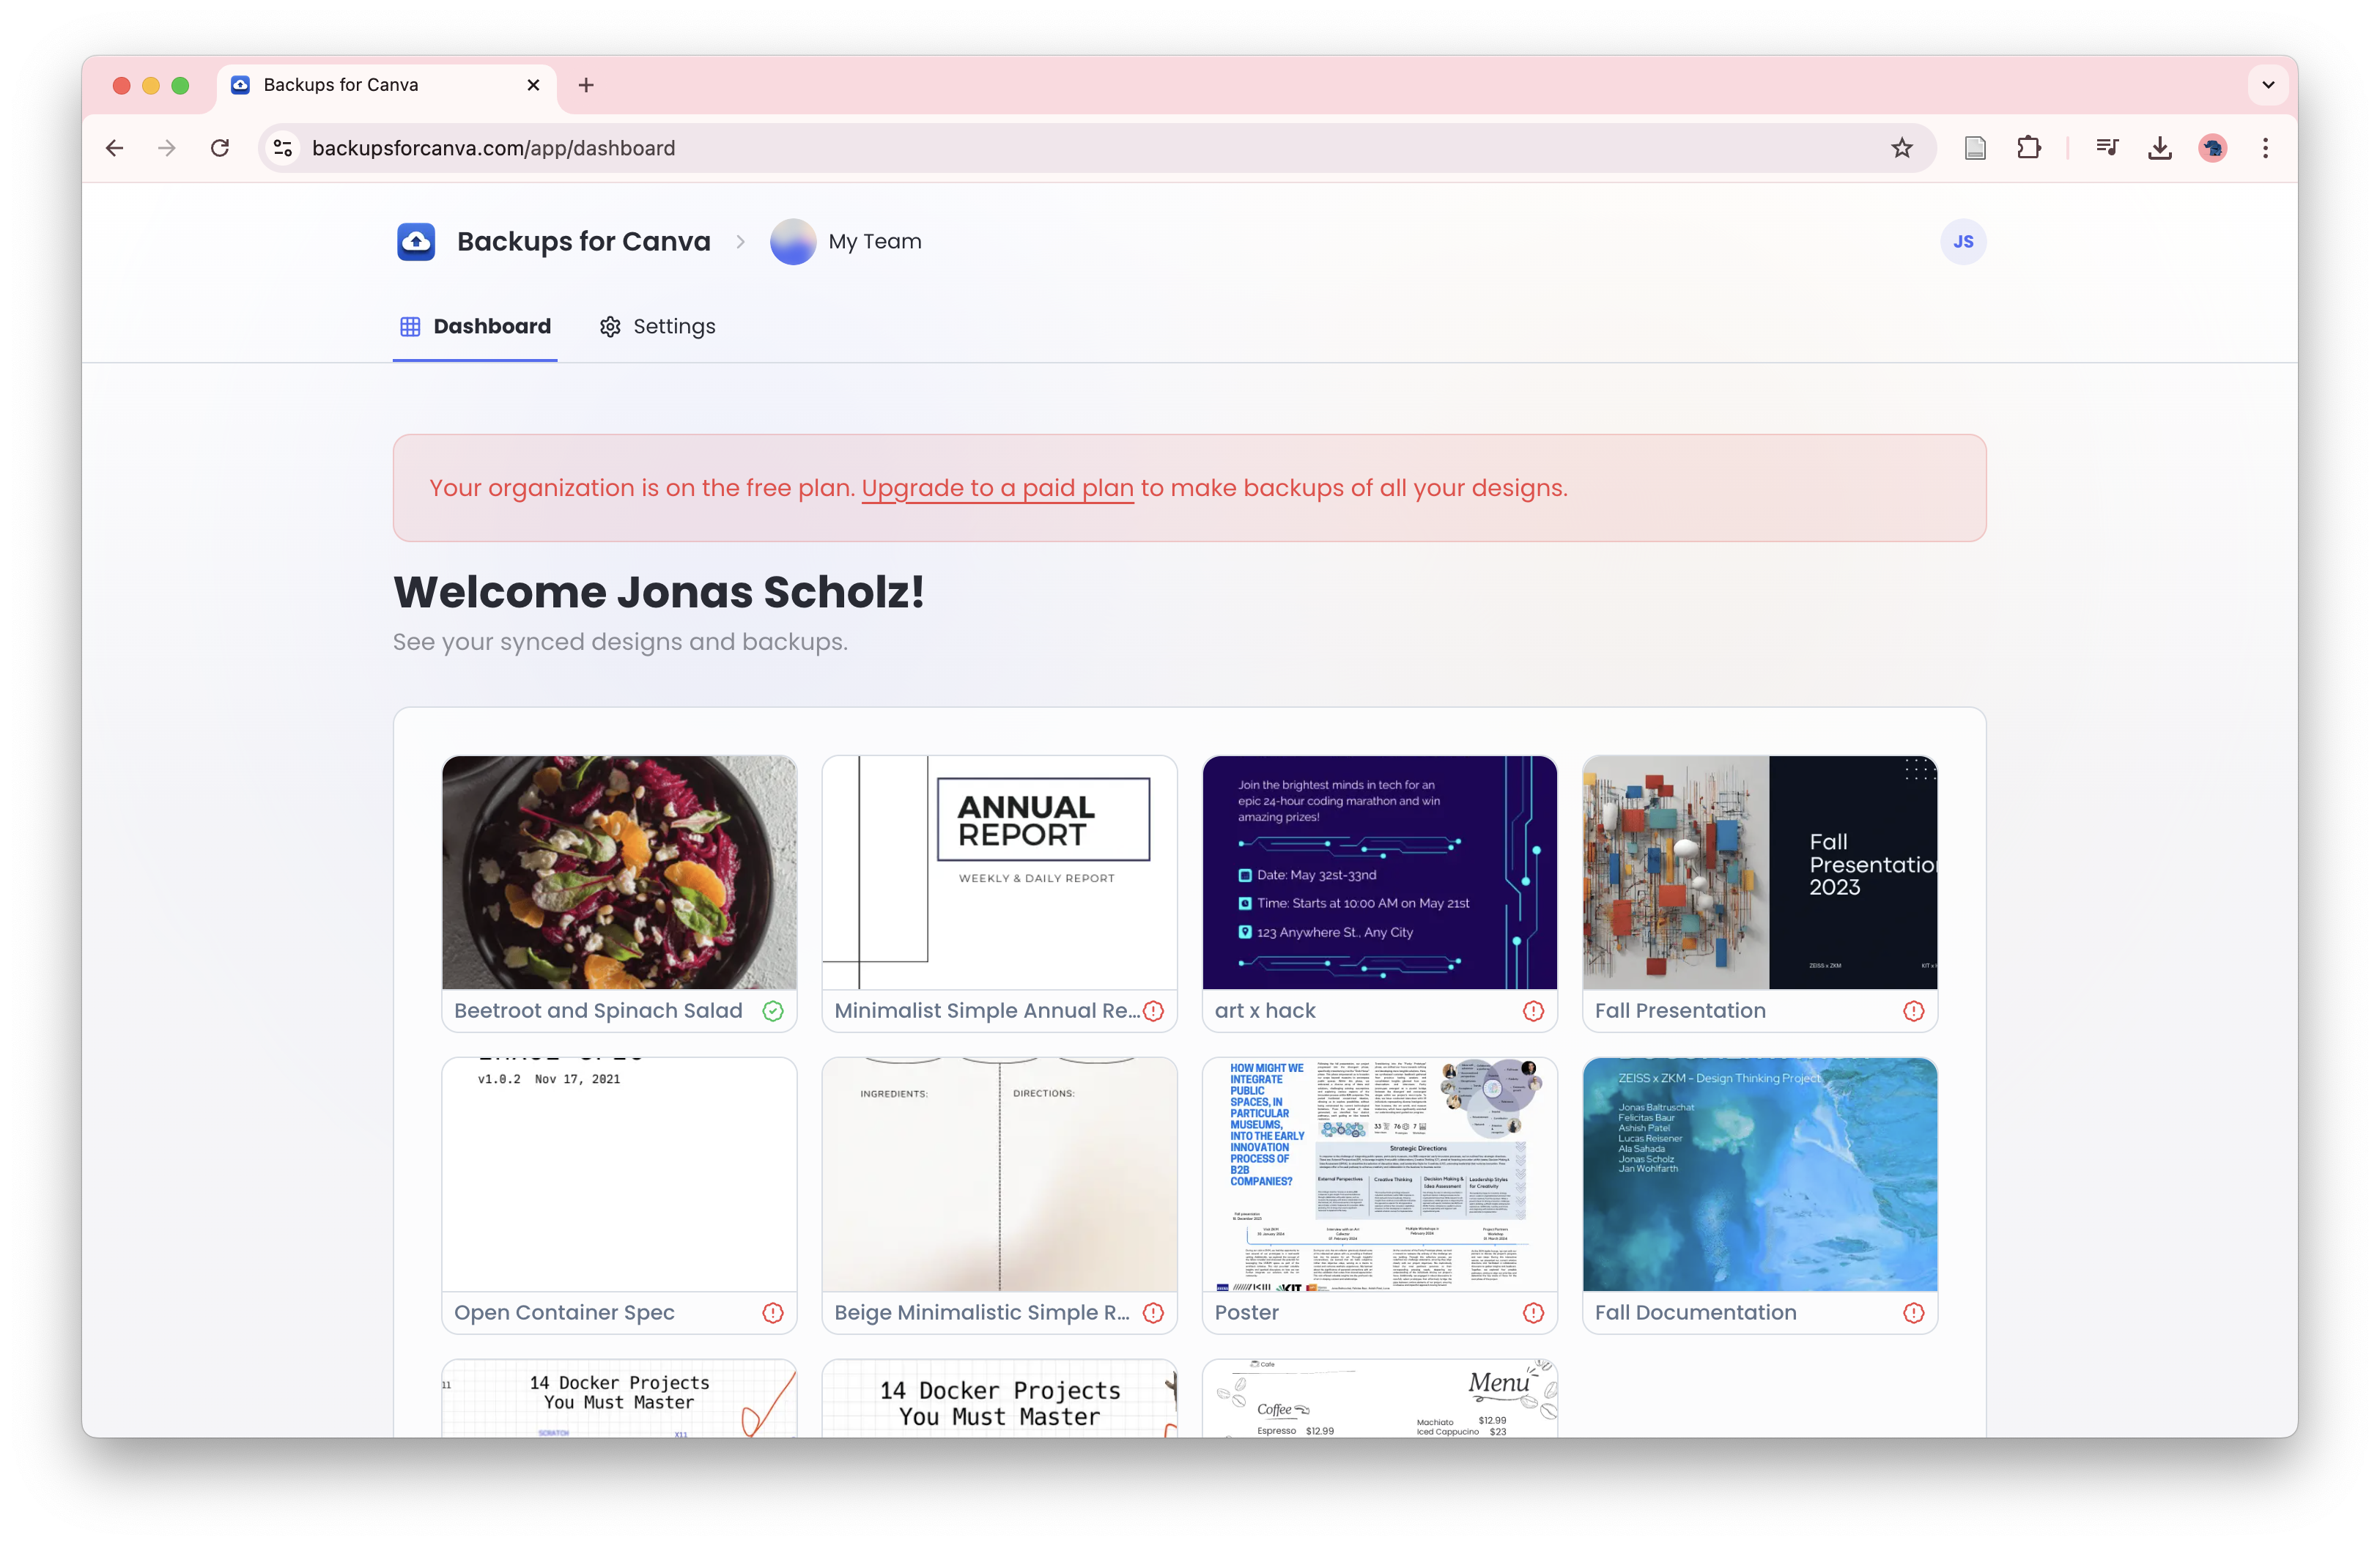Open browser downloads icon
The image size is (2380, 1546).
click(2159, 148)
